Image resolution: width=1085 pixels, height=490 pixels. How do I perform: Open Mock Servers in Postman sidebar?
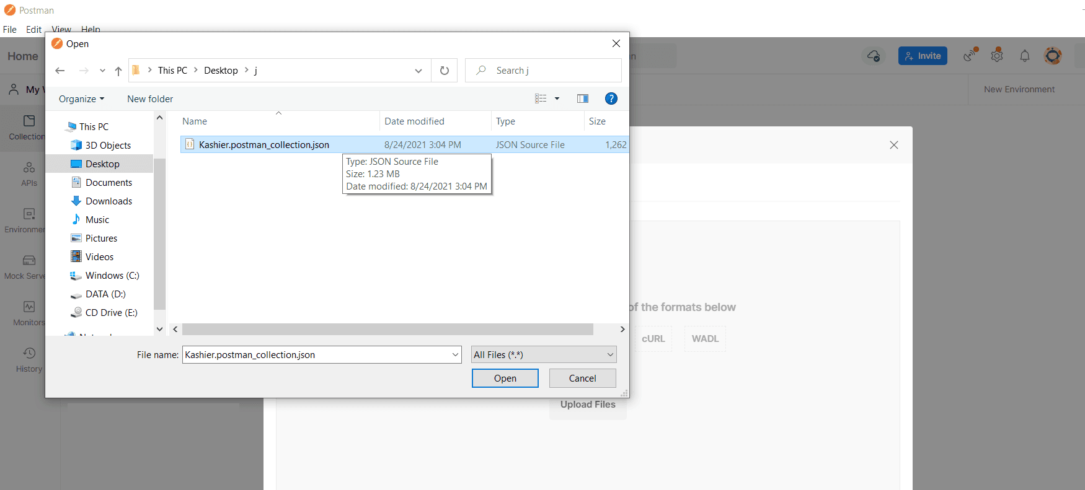coord(25,268)
